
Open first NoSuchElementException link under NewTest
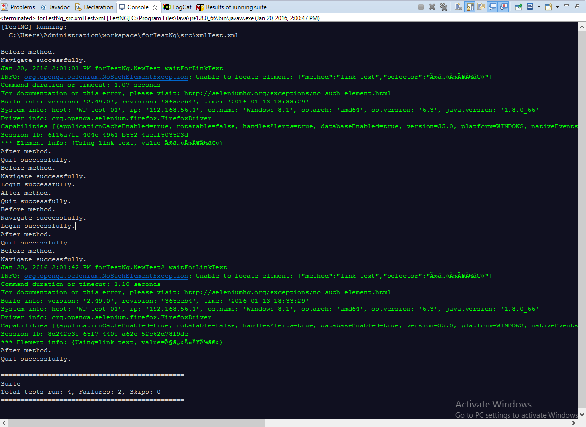[x=106, y=77]
